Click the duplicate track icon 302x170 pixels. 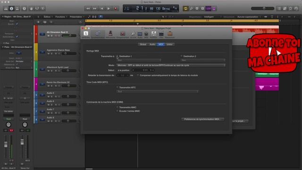45,22
